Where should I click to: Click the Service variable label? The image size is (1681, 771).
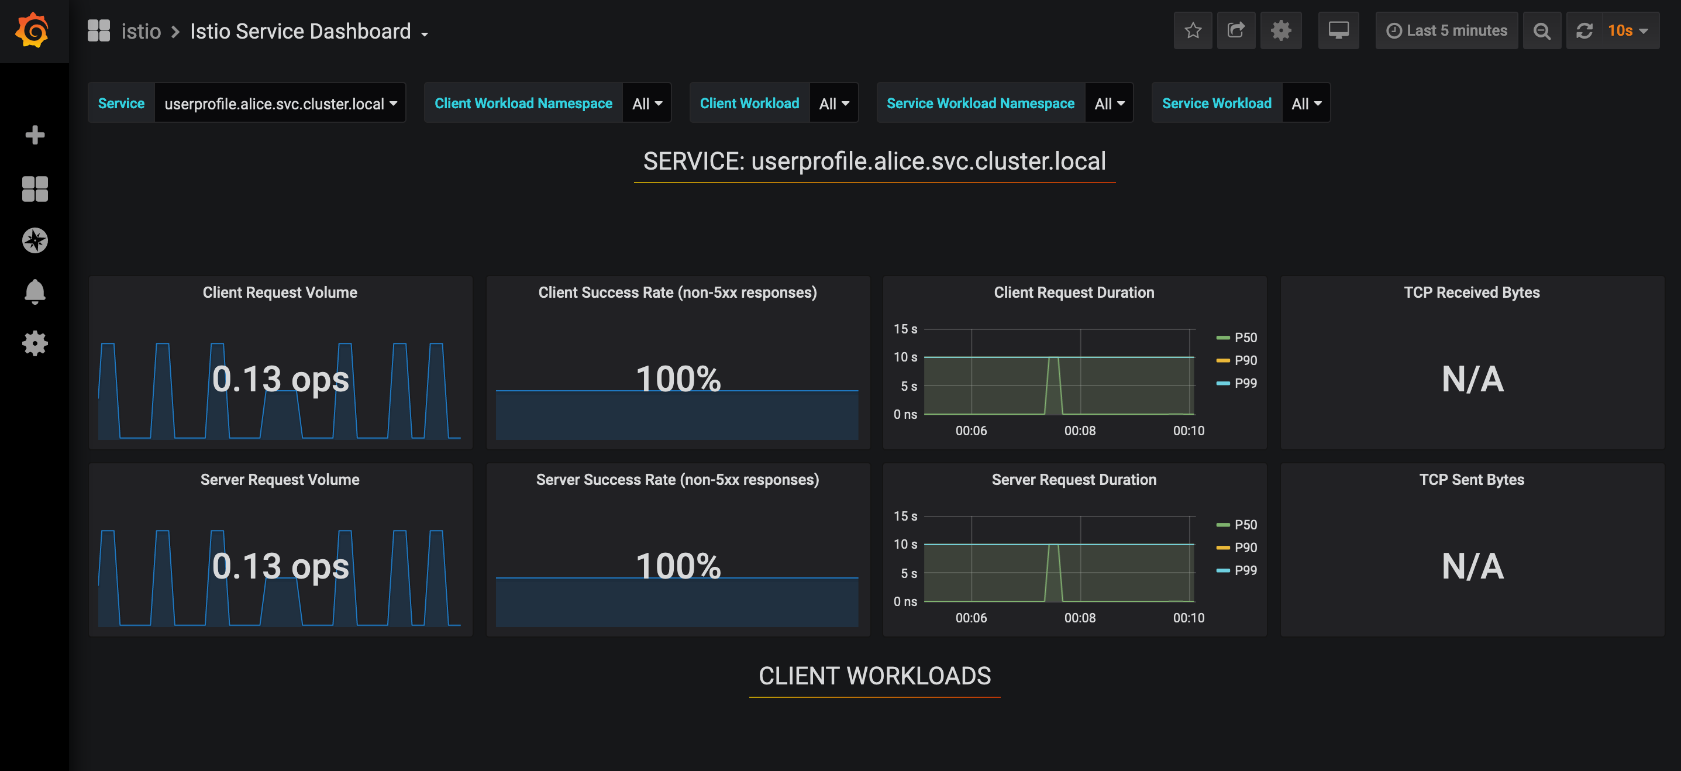pyautogui.click(x=122, y=103)
